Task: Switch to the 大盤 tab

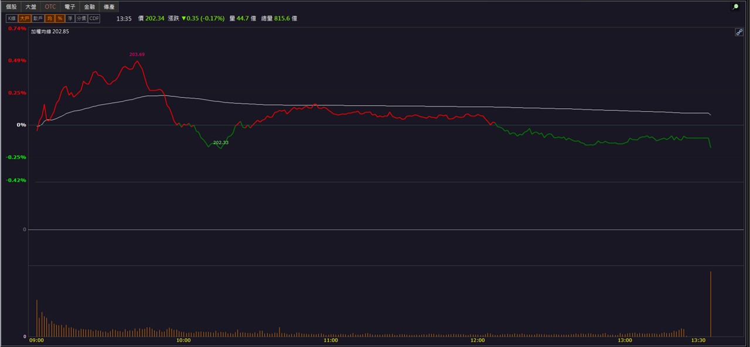Action: tap(30, 7)
